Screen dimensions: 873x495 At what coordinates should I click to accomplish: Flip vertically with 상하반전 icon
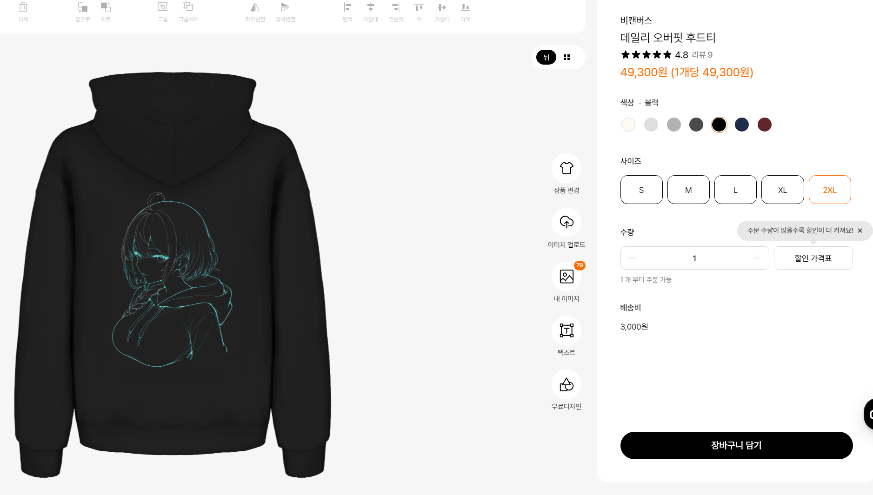pyautogui.click(x=285, y=7)
